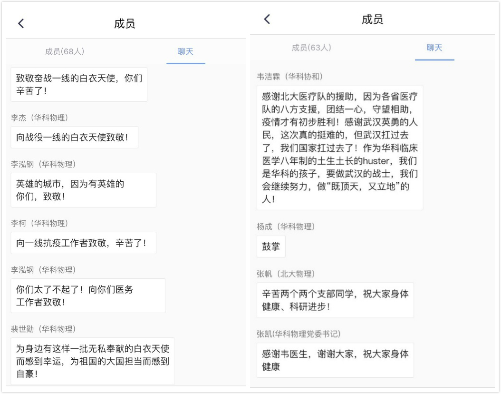Viewport: 501px width, 394px height.
Task: Tap sender name 张帆（北大物理）
Action: [x=285, y=274]
